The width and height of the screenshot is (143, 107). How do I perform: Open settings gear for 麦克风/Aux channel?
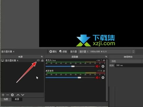(x=103, y=66)
